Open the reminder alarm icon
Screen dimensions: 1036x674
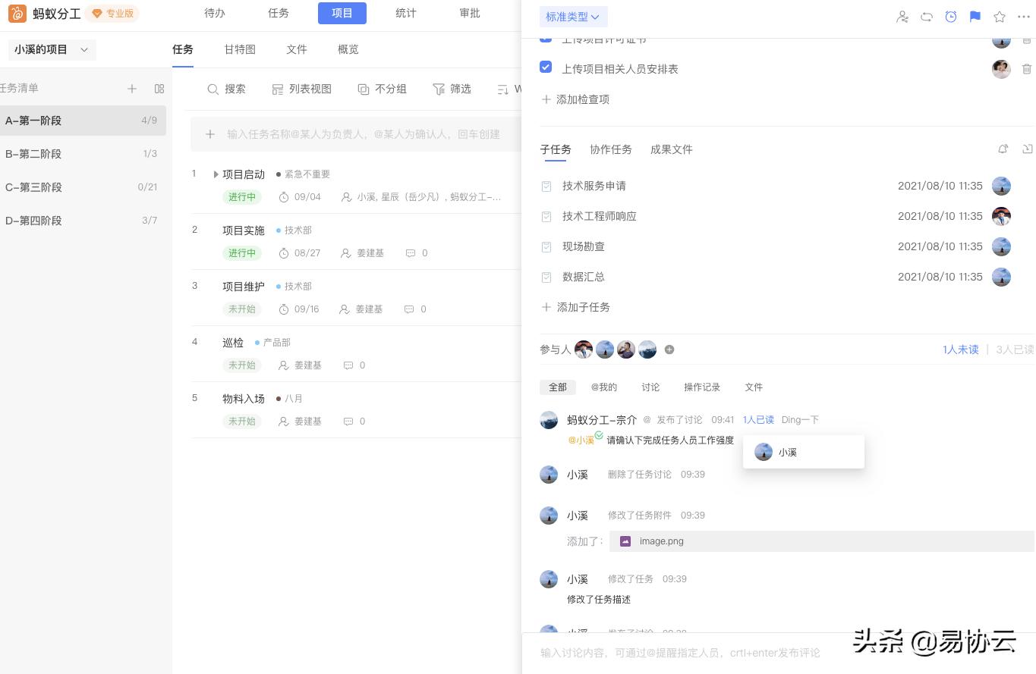(951, 17)
